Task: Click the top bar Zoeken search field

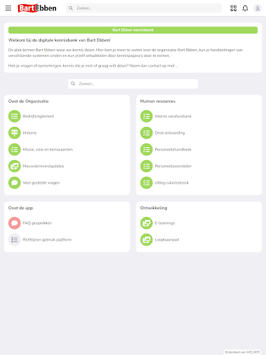Action: click(x=143, y=8)
